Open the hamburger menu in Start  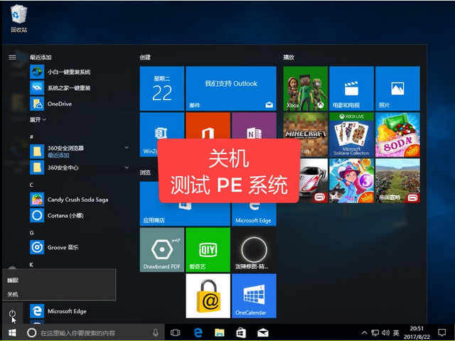point(12,57)
